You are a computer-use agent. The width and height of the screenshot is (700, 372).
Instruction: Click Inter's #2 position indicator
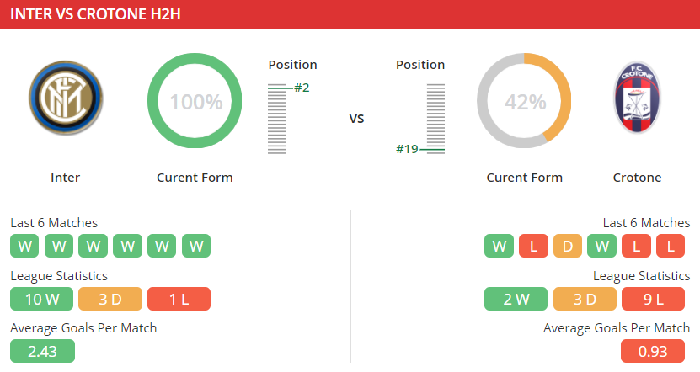pos(302,88)
